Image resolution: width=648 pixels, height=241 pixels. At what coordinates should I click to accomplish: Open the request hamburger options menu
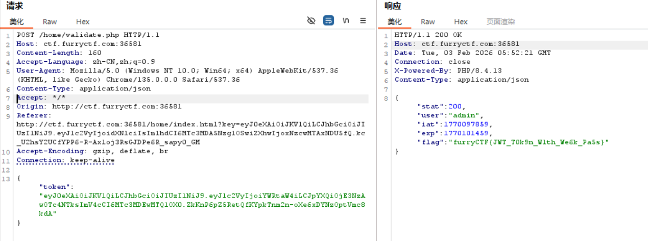[363, 21]
